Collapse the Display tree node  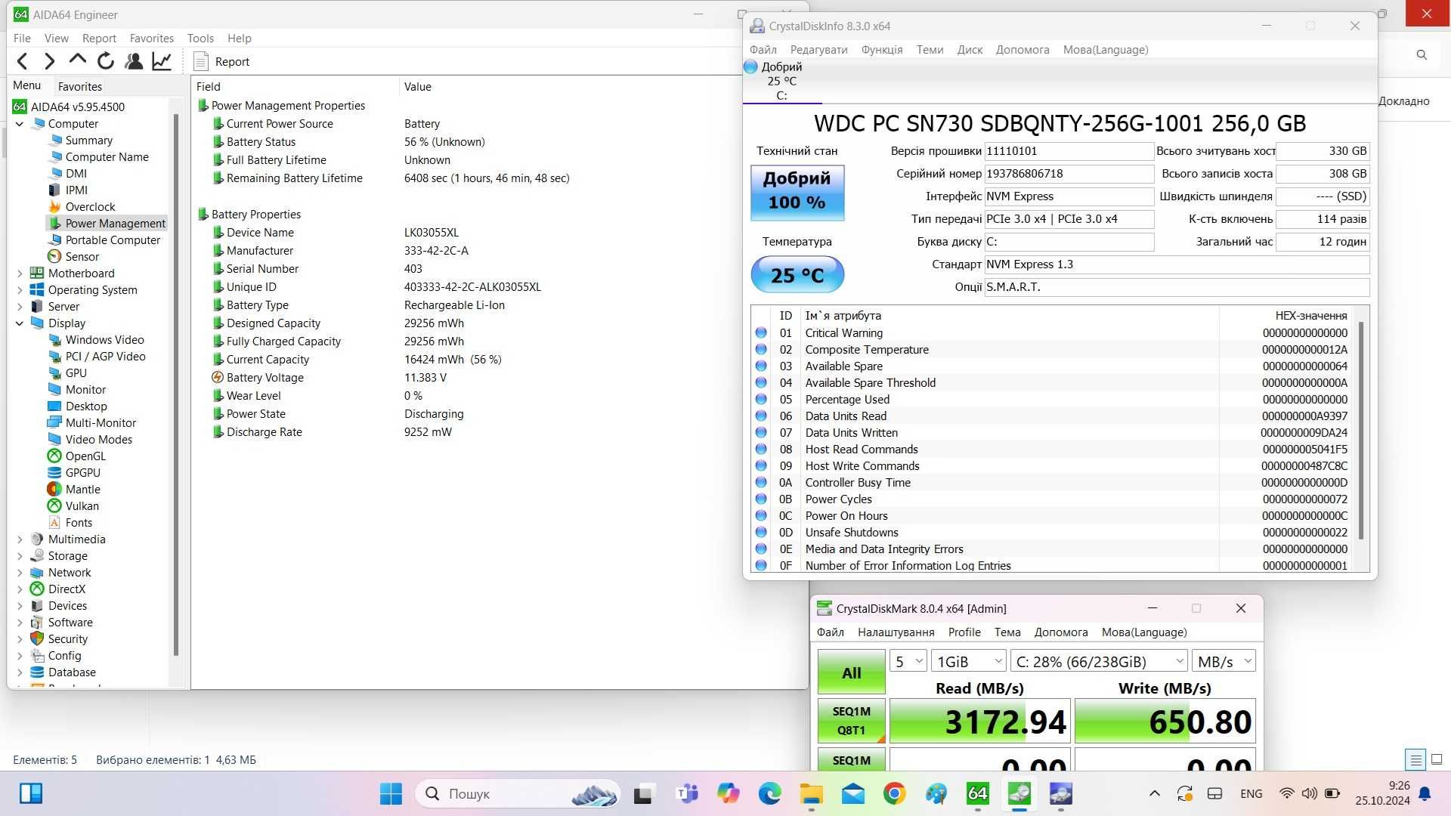pyautogui.click(x=20, y=323)
